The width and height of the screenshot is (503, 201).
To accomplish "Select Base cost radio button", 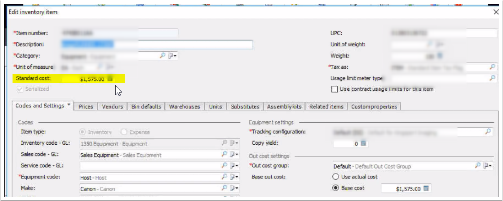I will click(x=336, y=188).
